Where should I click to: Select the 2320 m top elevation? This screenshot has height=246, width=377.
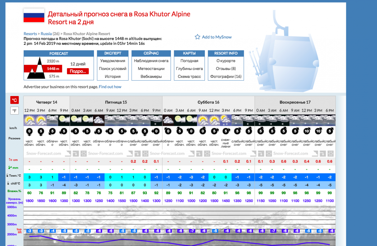click(53, 61)
